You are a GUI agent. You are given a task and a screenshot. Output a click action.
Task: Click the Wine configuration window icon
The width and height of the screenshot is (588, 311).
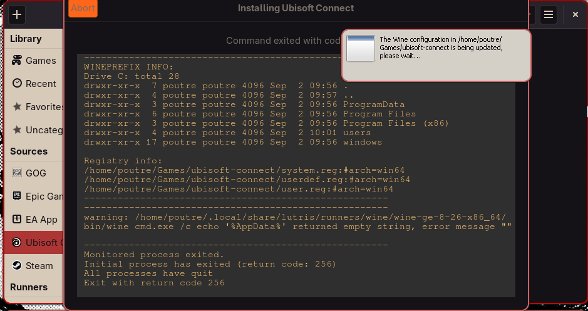click(361, 48)
